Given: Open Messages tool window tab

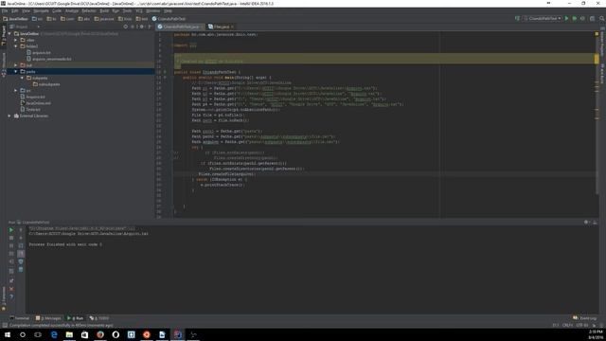Looking at the screenshot, I should [x=48, y=318].
